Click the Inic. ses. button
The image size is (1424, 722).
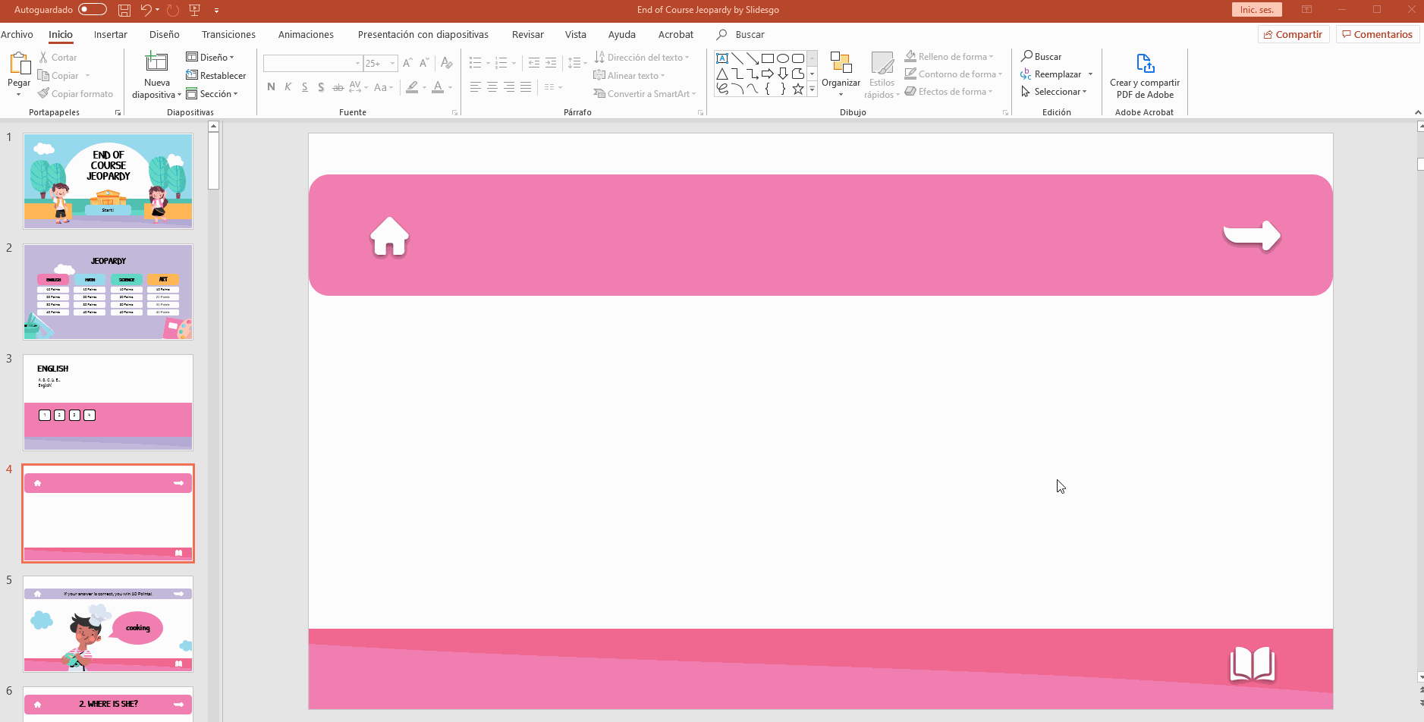[x=1257, y=10]
